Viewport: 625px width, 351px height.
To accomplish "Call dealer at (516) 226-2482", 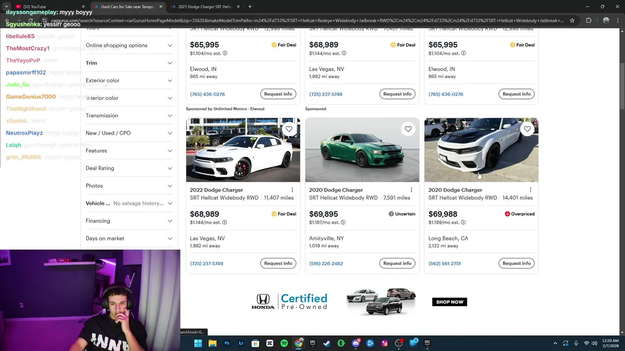I will tap(326, 264).
